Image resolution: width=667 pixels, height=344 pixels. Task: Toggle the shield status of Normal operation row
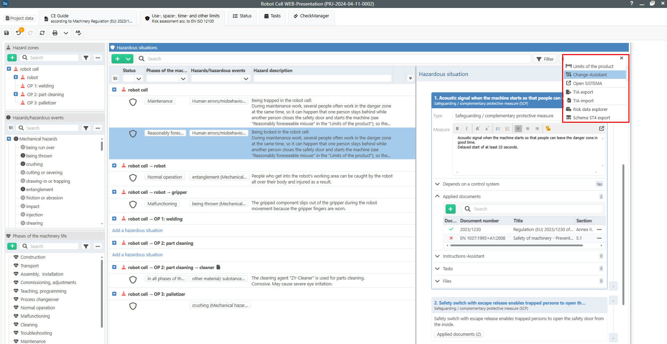133,178
